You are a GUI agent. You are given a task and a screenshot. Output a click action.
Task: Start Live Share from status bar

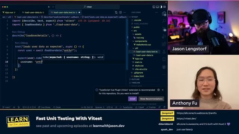tap(44, 107)
